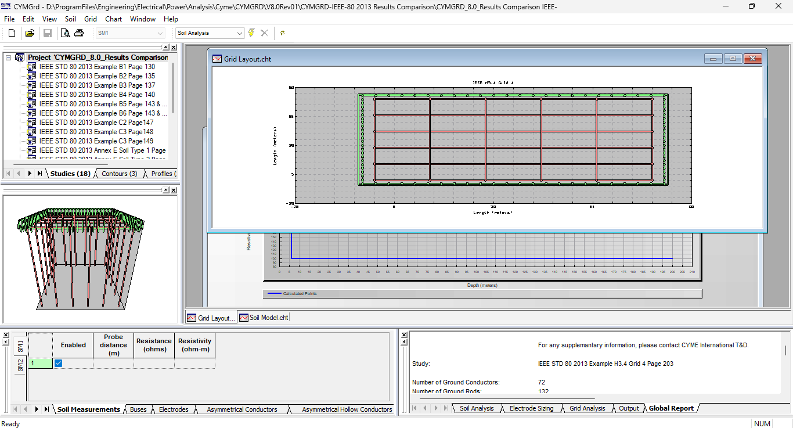Activate the Grid Layout document tab
The image size is (793, 428).
coord(211,318)
